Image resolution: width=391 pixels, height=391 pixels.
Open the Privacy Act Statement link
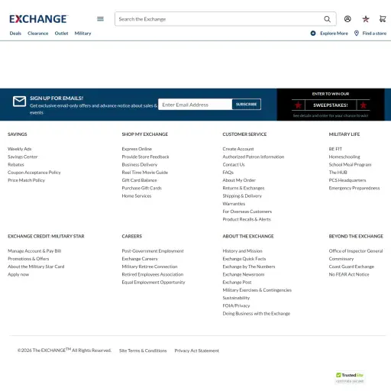[196, 351]
